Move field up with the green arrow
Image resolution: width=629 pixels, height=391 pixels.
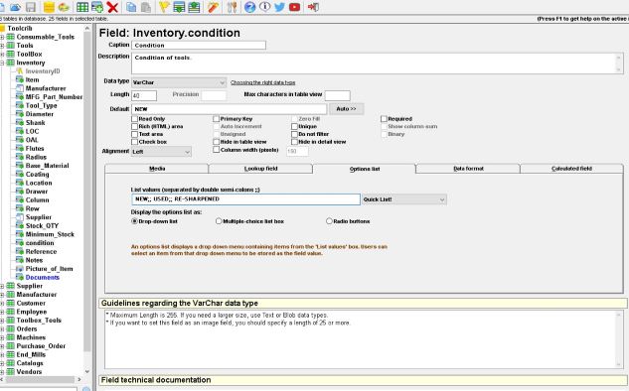tap(194, 7)
